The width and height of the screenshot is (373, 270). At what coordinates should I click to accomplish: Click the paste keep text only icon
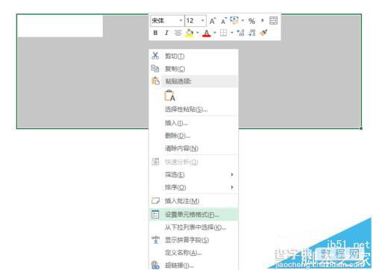coord(170,95)
